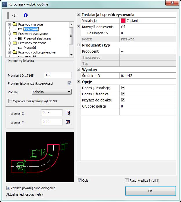This screenshot has width=181, height=202.
Task: Click the Średnica: D value 0.1143
Action: 148,76
